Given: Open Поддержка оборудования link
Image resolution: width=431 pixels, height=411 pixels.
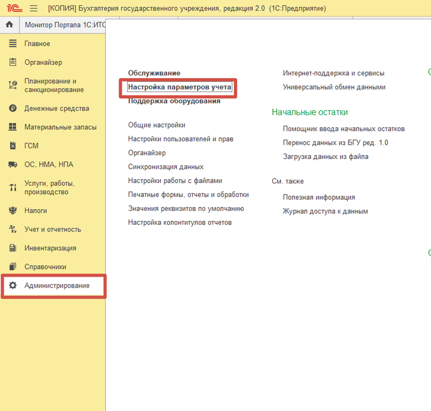Looking at the screenshot, I should click(174, 101).
